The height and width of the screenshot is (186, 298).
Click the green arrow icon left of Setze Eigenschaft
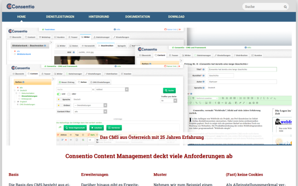pyautogui.click(x=60, y=127)
